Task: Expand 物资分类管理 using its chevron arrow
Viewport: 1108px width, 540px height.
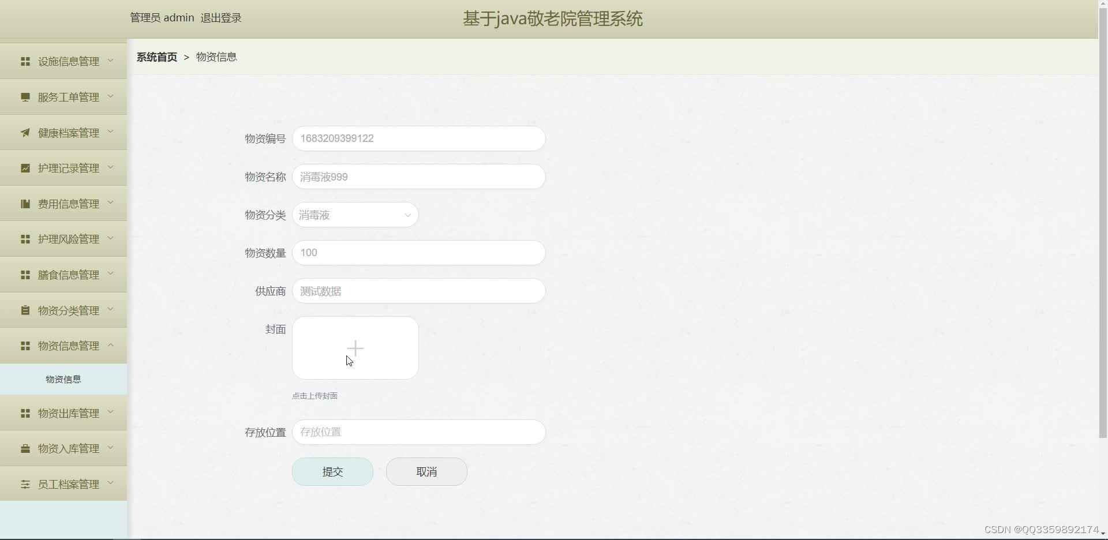Action: pyautogui.click(x=110, y=309)
